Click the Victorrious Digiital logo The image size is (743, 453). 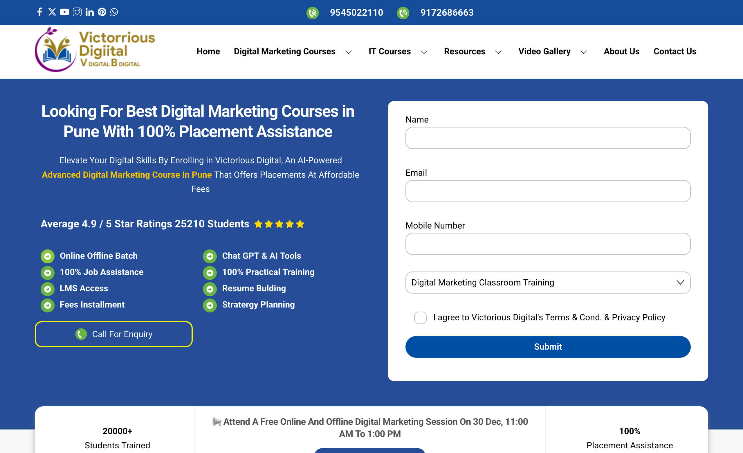pyautogui.click(x=95, y=50)
